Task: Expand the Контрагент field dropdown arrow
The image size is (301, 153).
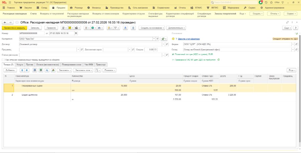Action: [154, 39]
